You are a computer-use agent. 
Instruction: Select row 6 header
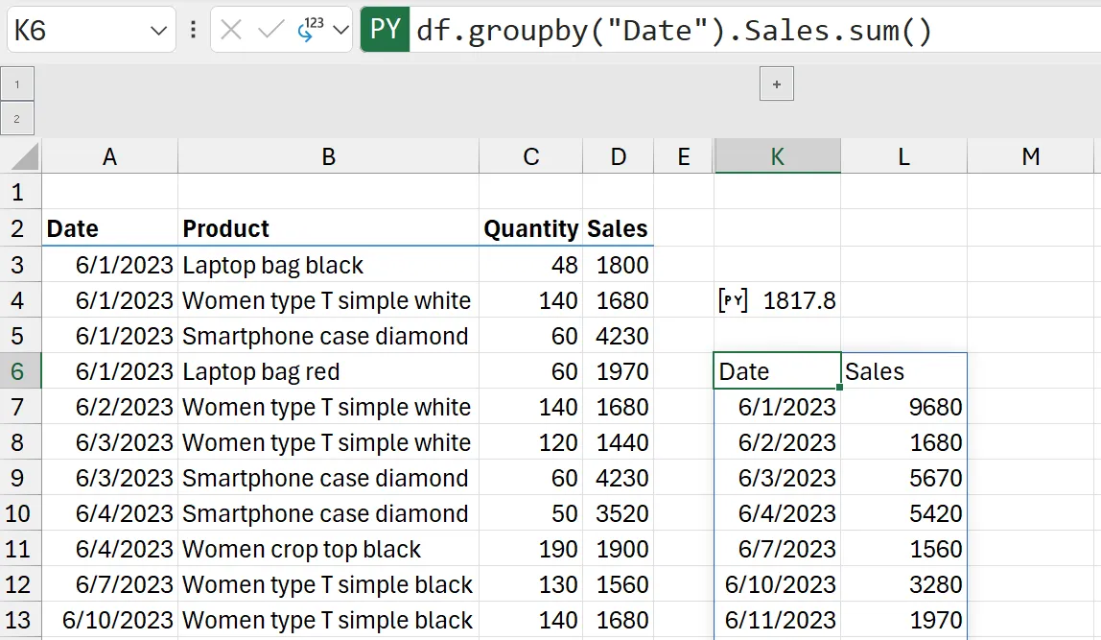[19, 371]
